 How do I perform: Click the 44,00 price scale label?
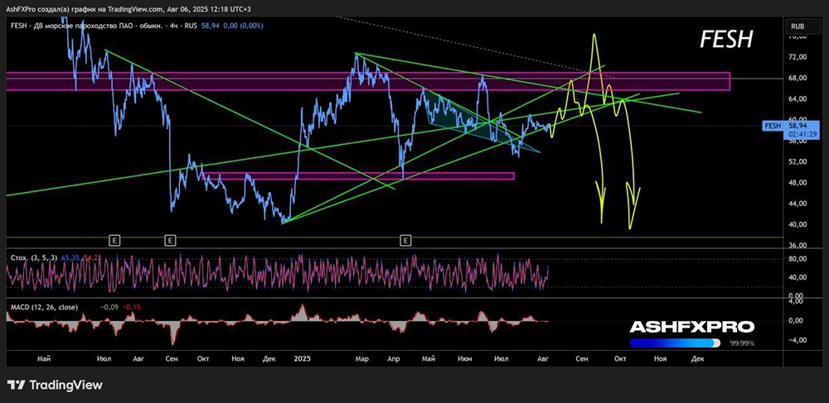tap(797, 203)
